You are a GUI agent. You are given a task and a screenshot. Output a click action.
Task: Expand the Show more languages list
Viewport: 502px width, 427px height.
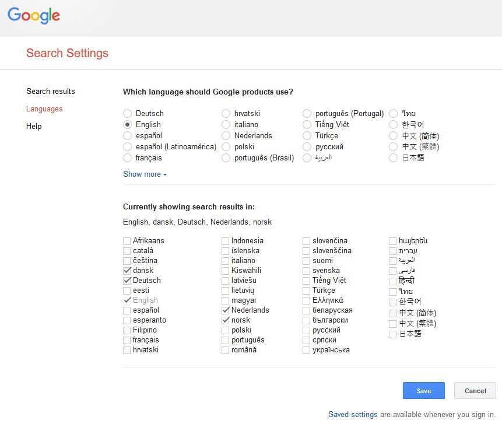coord(145,174)
